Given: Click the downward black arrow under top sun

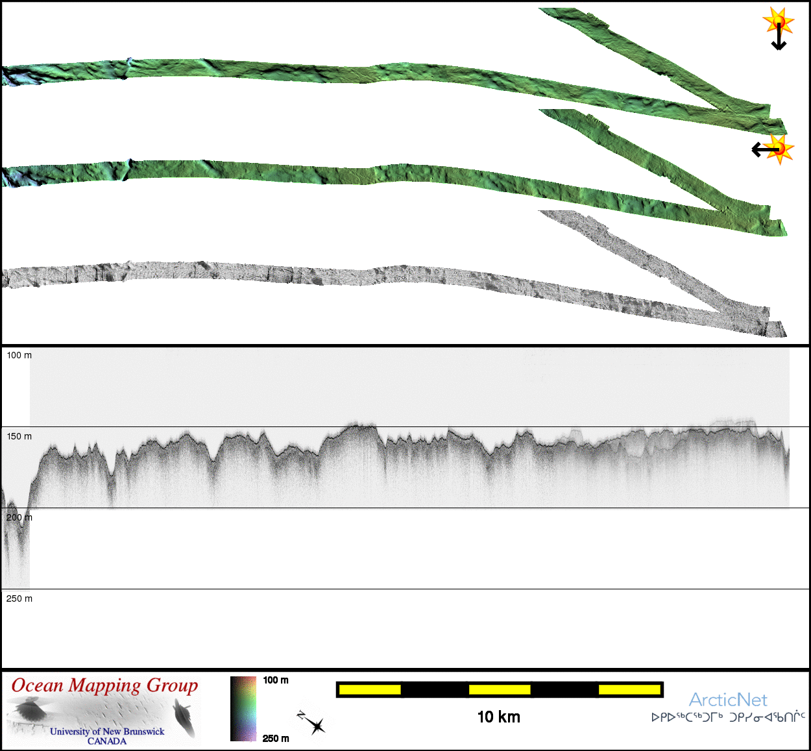Looking at the screenshot, I should click(x=779, y=40).
